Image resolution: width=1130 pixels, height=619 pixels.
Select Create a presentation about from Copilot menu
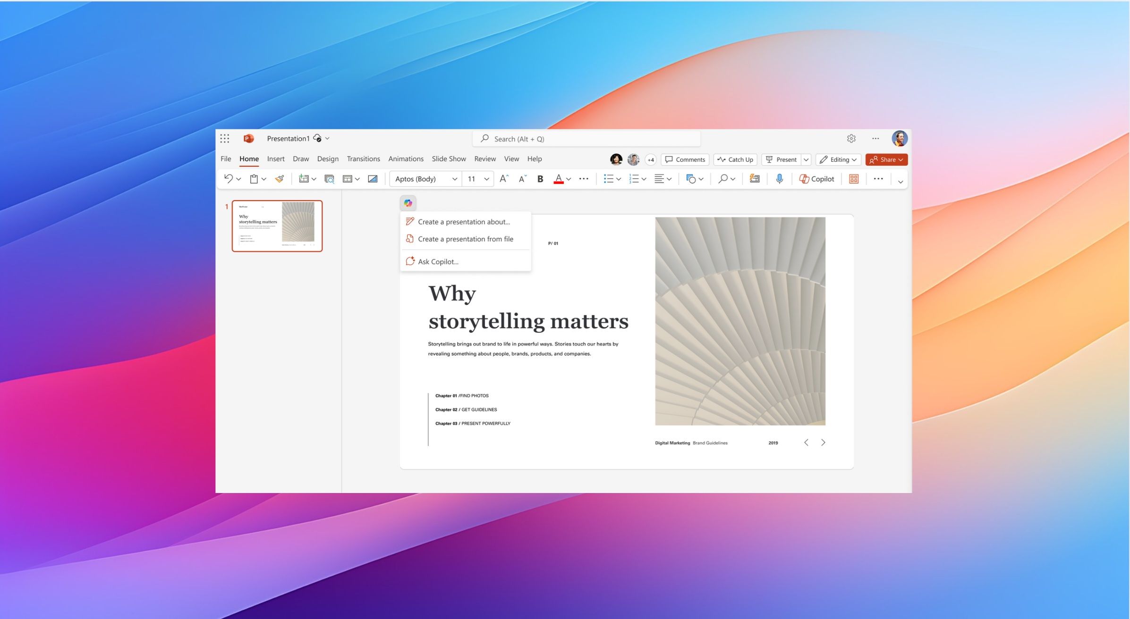pos(463,222)
